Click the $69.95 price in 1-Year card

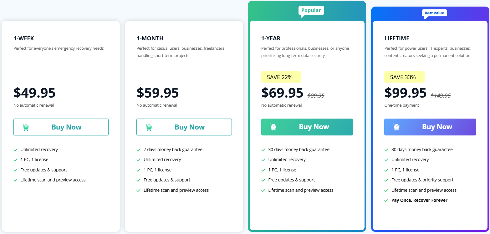(x=282, y=93)
